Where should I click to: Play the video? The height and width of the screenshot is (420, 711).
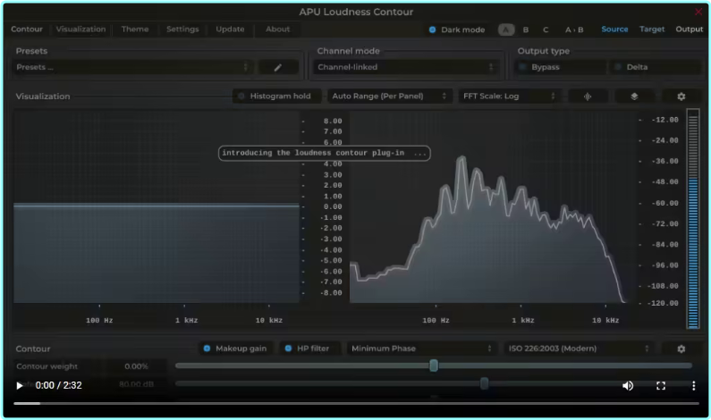pyautogui.click(x=19, y=385)
